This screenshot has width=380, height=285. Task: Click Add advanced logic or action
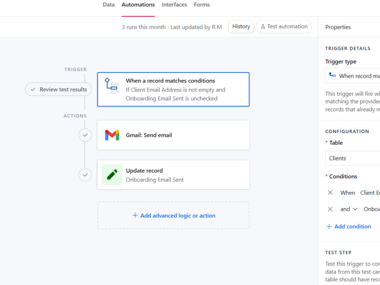pos(174,215)
